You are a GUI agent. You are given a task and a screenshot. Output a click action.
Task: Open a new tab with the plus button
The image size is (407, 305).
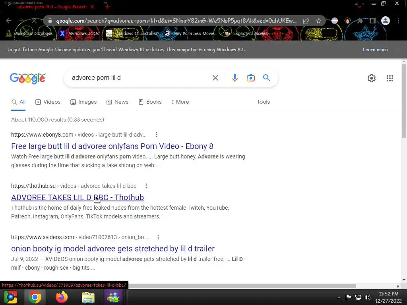tap(107, 7)
